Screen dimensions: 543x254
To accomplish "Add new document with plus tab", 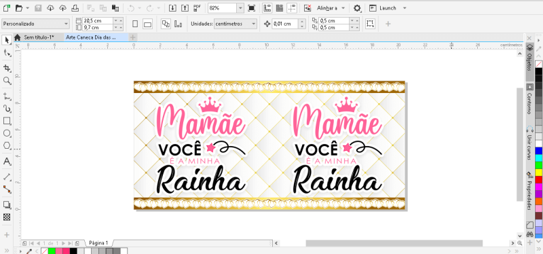I will click(x=133, y=37).
